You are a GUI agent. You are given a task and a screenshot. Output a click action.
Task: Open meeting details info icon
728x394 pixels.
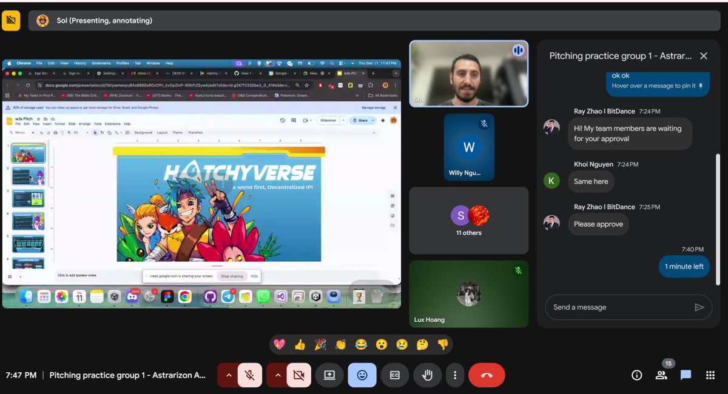(x=636, y=375)
